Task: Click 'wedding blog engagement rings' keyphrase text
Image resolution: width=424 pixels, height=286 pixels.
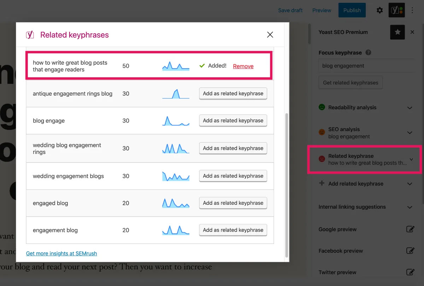Action: (x=67, y=148)
